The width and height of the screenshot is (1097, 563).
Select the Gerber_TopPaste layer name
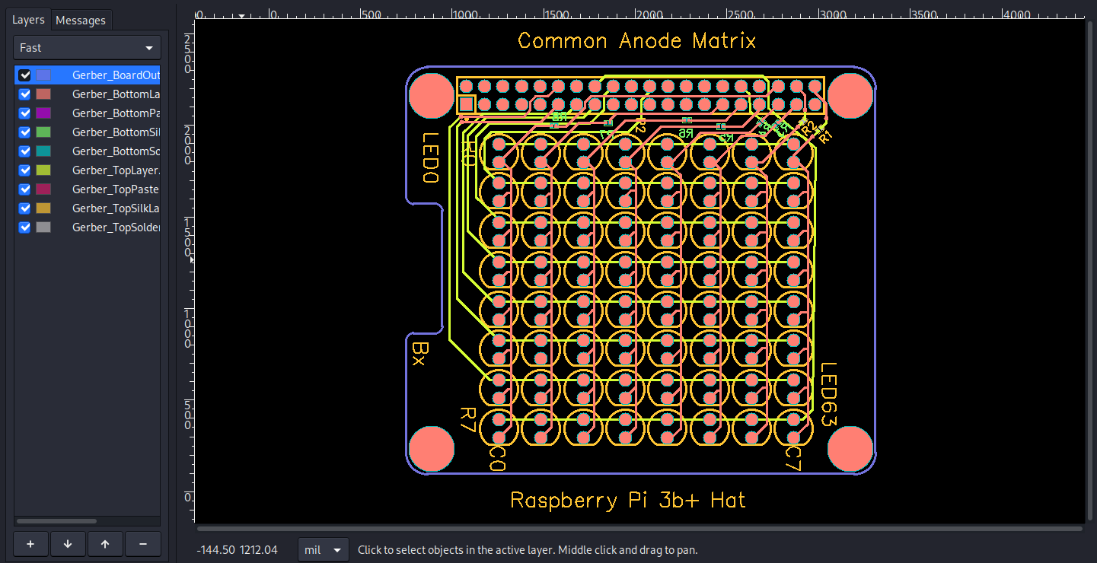116,189
